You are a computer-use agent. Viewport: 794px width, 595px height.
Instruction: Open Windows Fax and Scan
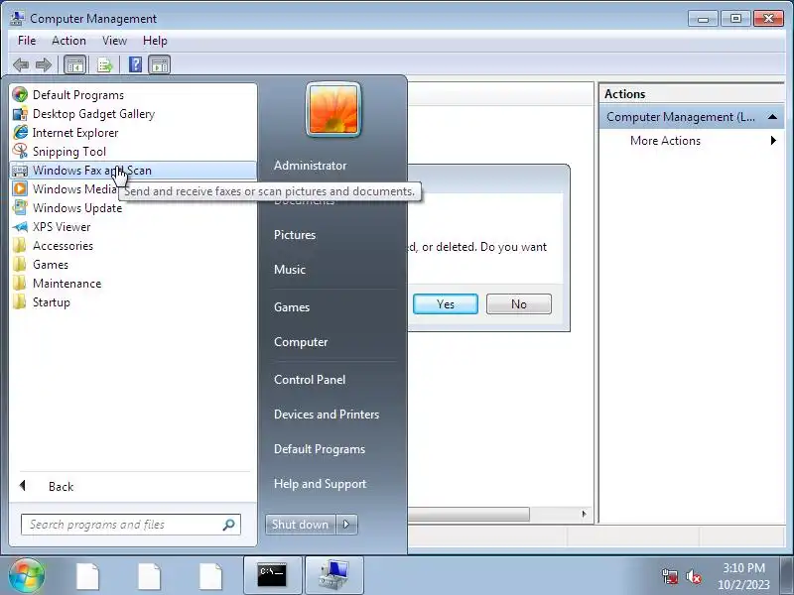pos(133,170)
